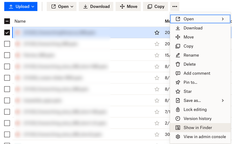Expand the Save as... submenu
Viewport: 232px width, 144px height.
pyautogui.click(x=200, y=101)
